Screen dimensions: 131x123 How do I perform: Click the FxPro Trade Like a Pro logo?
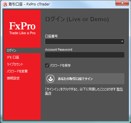click(22, 28)
